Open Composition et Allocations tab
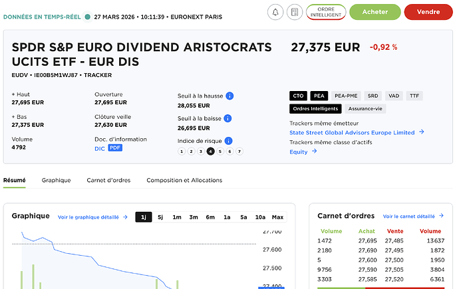 (x=184, y=180)
